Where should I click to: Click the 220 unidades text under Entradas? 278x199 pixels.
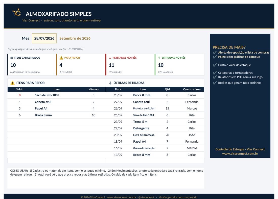pos(165,72)
